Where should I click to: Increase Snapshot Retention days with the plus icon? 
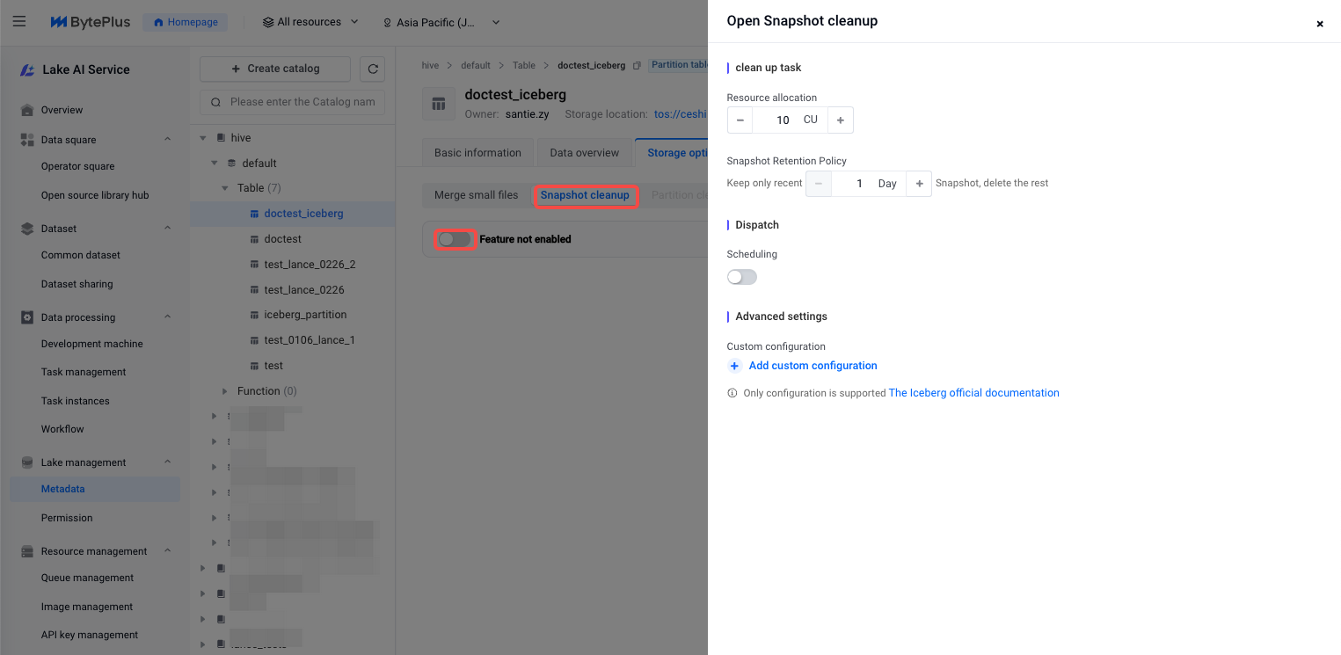click(x=919, y=184)
